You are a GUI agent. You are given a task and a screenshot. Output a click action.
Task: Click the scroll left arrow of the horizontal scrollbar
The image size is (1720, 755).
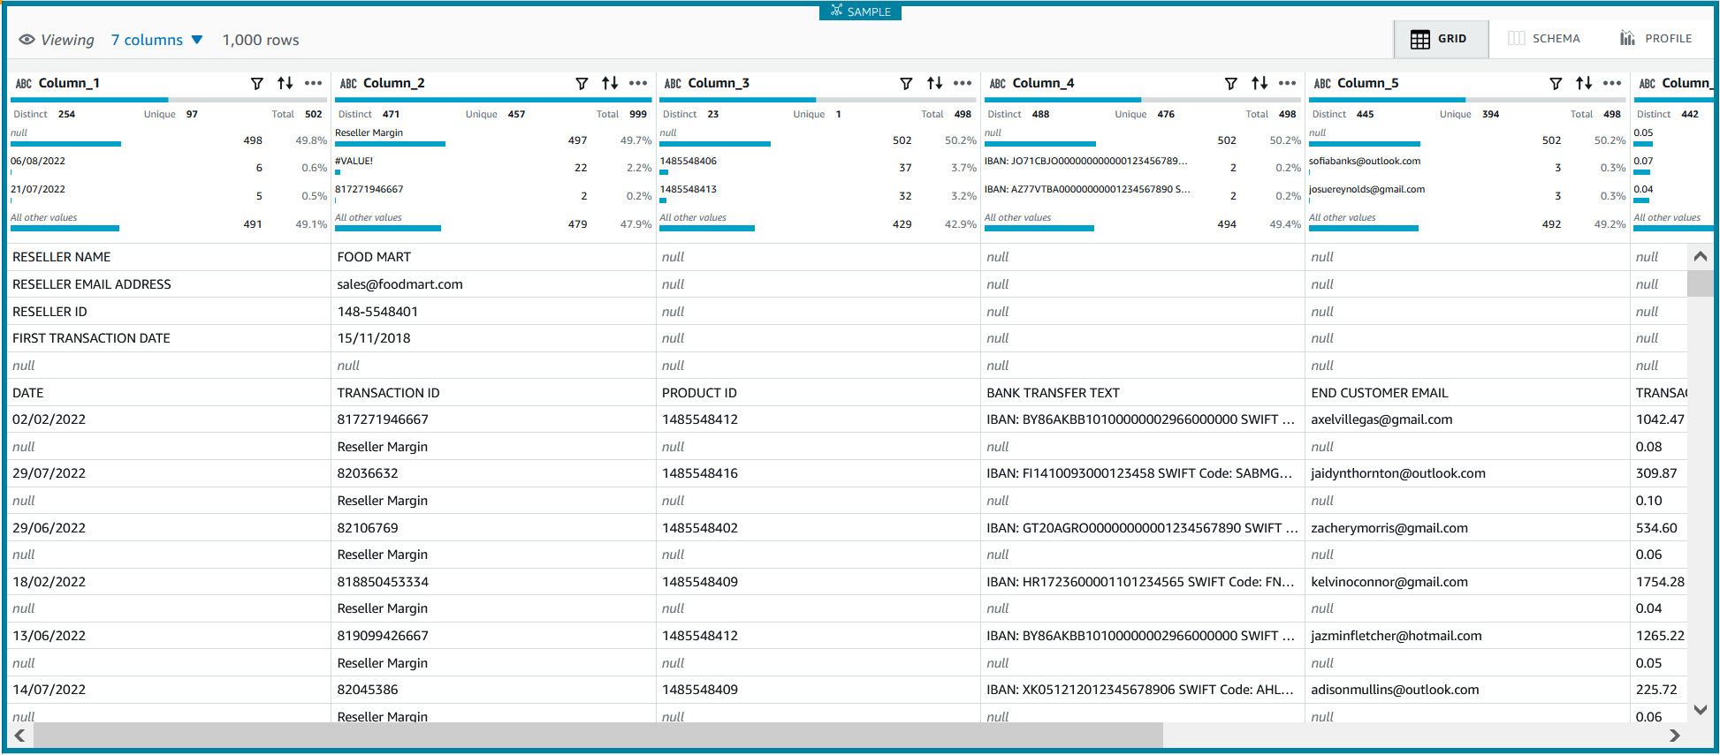click(19, 735)
